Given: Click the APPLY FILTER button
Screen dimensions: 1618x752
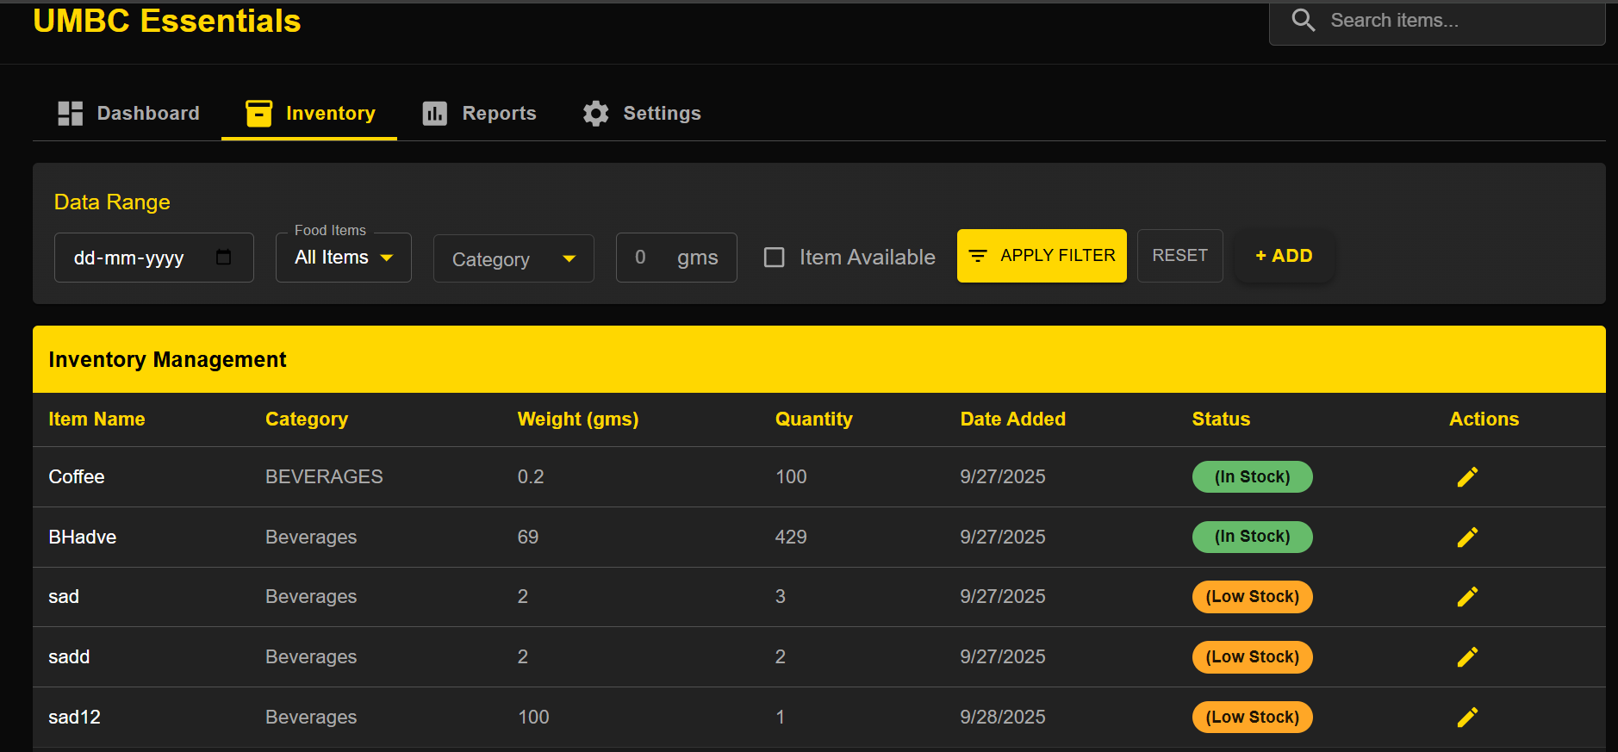Looking at the screenshot, I should point(1042,256).
